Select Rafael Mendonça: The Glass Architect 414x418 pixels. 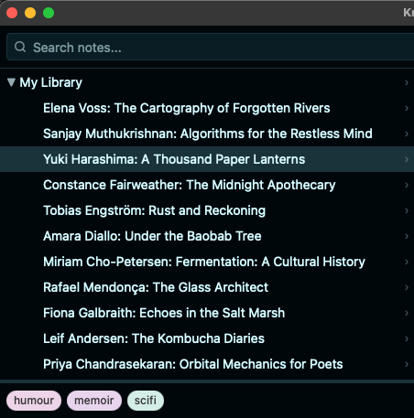click(x=207, y=287)
